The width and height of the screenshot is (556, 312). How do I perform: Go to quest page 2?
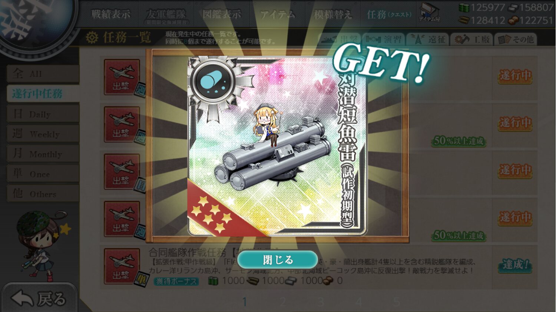pos(283,302)
